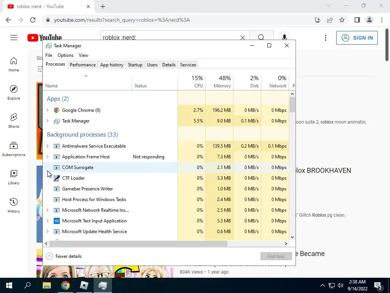
Task: Open YouTube Subscriptions in sidebar
Action: click(x=14, y=149)
